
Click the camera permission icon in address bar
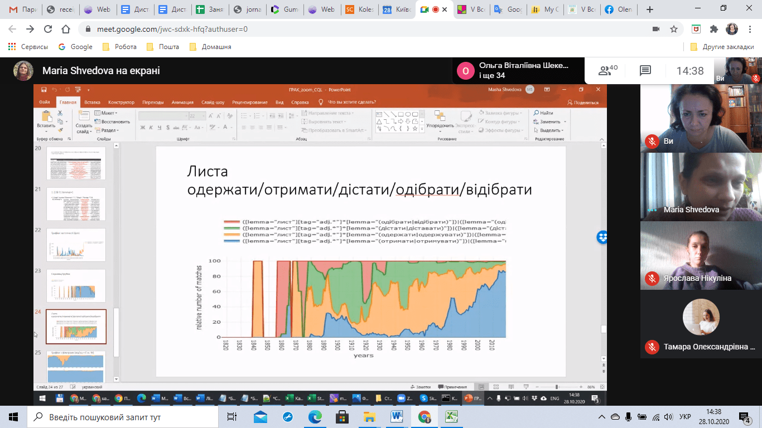(x=656, y=29)
